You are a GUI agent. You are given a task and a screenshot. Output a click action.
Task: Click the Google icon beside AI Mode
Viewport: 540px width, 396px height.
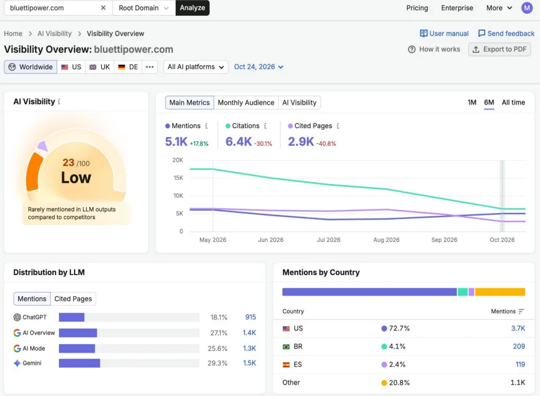tap(17, 348)
